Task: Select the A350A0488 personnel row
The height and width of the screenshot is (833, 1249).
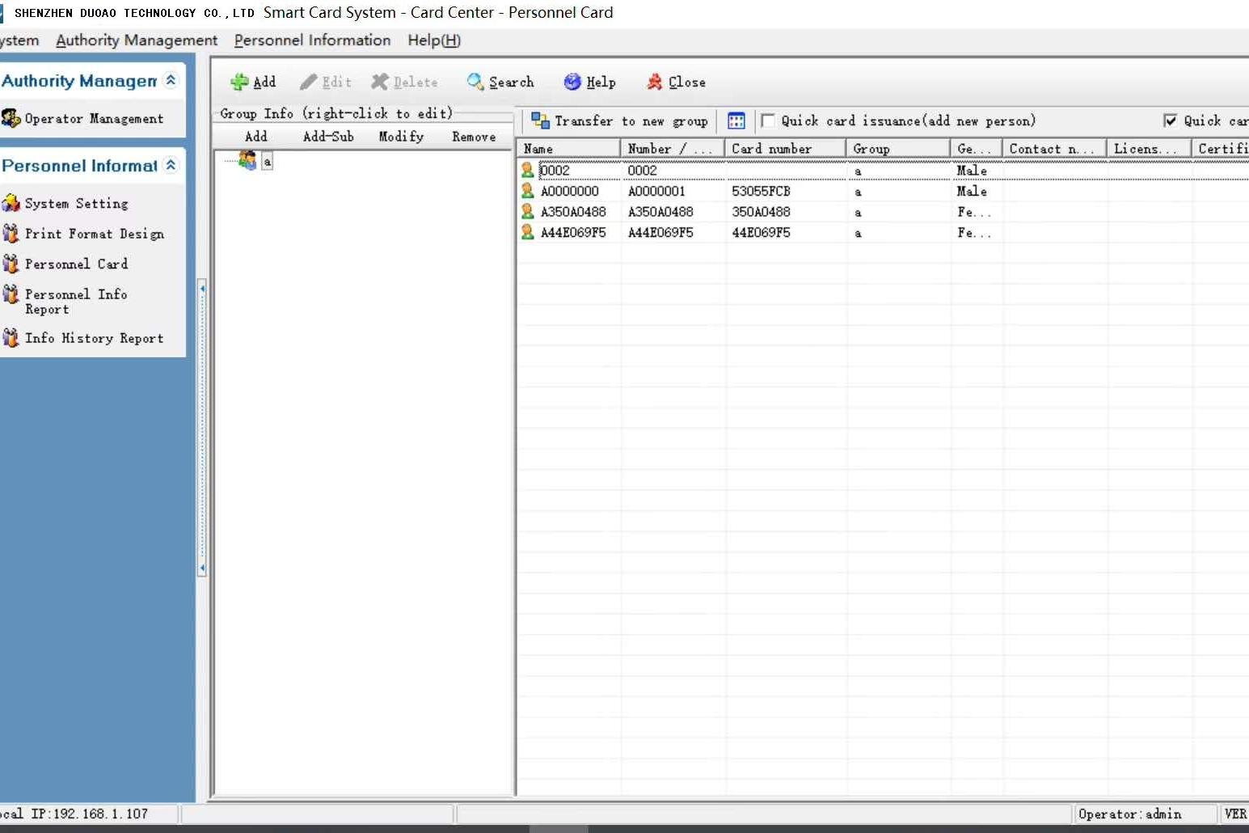Action: coord(573,212)
